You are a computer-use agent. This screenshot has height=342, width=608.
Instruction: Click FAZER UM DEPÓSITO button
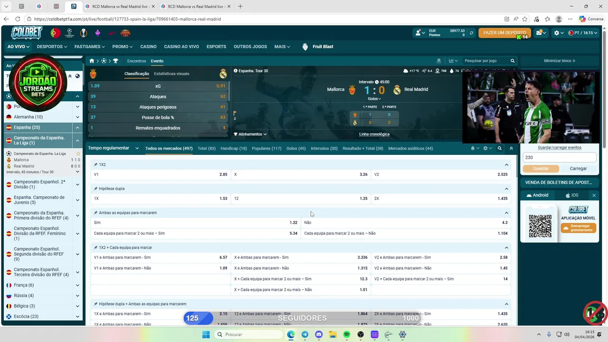click(x=504, y=33)
